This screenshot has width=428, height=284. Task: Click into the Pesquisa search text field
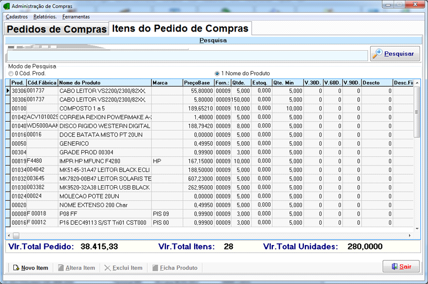click(187, 56)
